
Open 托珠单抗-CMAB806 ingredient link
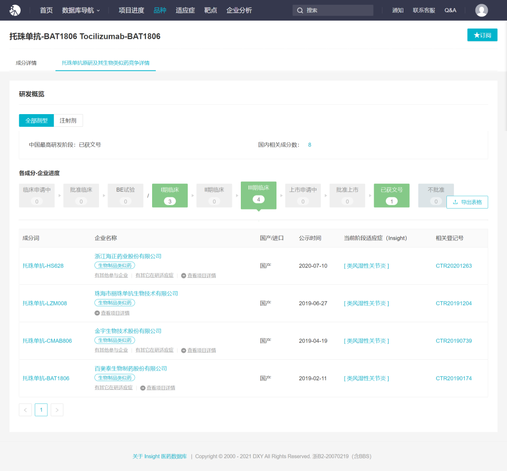click(x=47, y=341)
